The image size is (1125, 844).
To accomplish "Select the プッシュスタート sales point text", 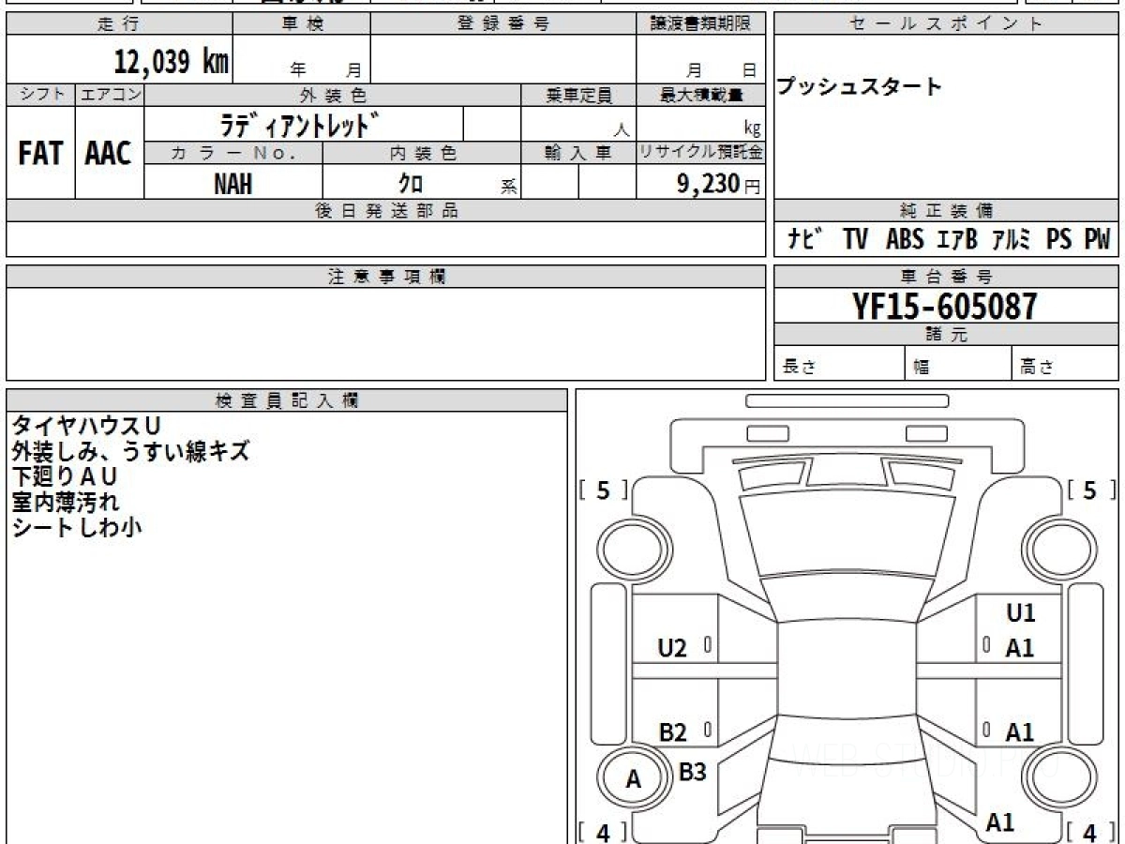I will tap(860, 87).
